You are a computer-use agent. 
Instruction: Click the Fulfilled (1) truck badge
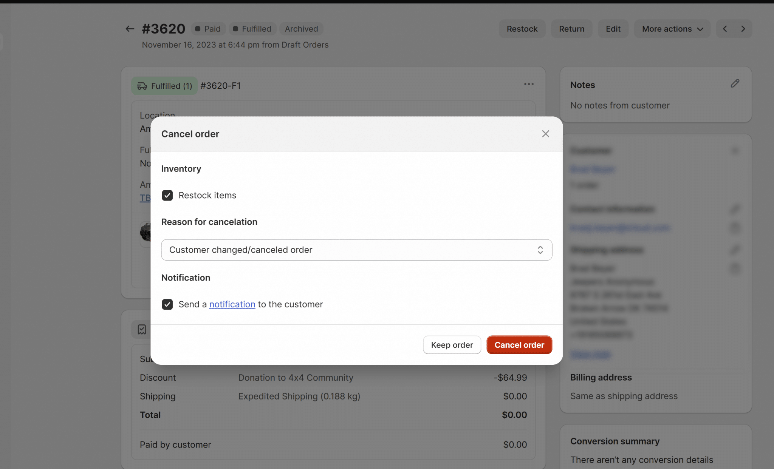pyautogui.click(x=164, y=86)
